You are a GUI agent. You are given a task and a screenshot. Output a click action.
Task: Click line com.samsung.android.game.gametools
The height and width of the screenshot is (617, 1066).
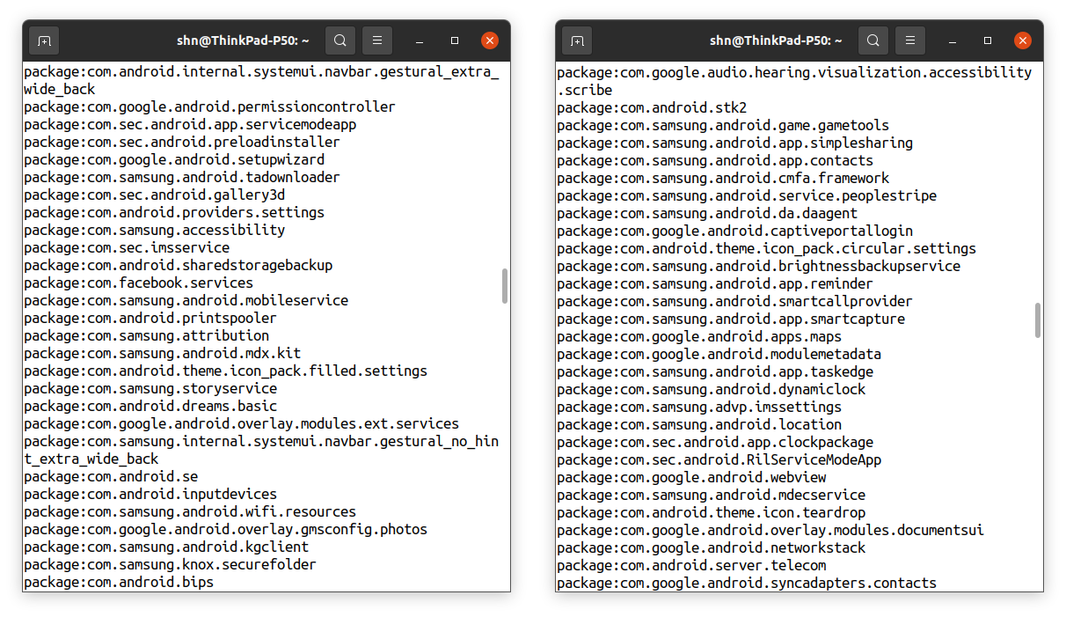pos(723,126)
